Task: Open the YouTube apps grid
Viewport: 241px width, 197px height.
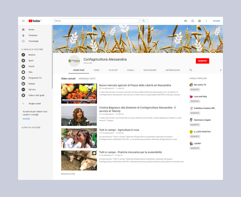Action: (192, 21)
